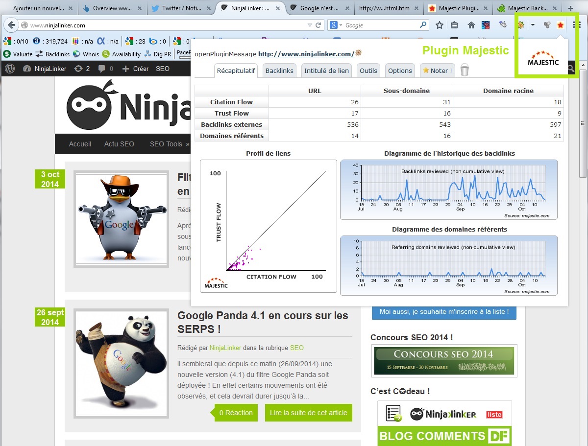The image size is (588, 446).
Task: Open the search engine selector dropdown
Action: tap(335, 25)
